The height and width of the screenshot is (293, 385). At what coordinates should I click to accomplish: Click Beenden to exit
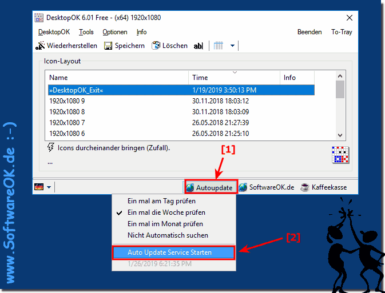pyautogui.click(x=309, y=32)
